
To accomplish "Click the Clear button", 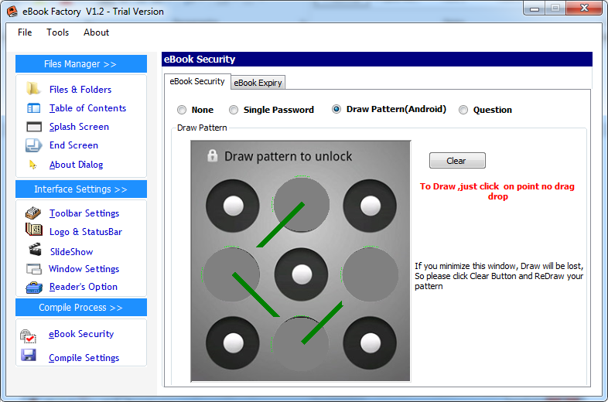I will pos(457,161).
